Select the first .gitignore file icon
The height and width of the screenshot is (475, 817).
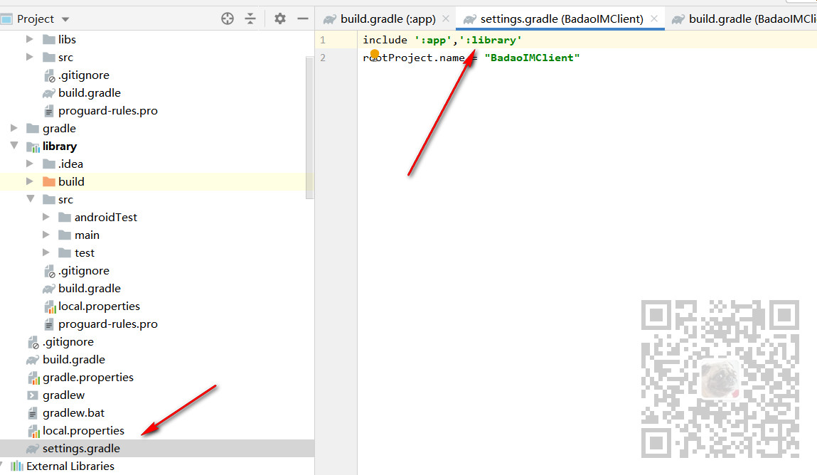(50, 75)
